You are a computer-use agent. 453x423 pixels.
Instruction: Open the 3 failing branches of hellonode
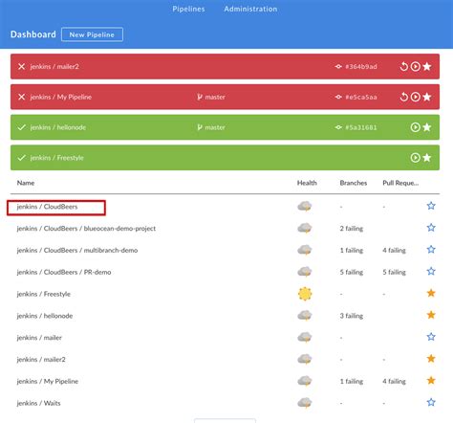point(352,316)
